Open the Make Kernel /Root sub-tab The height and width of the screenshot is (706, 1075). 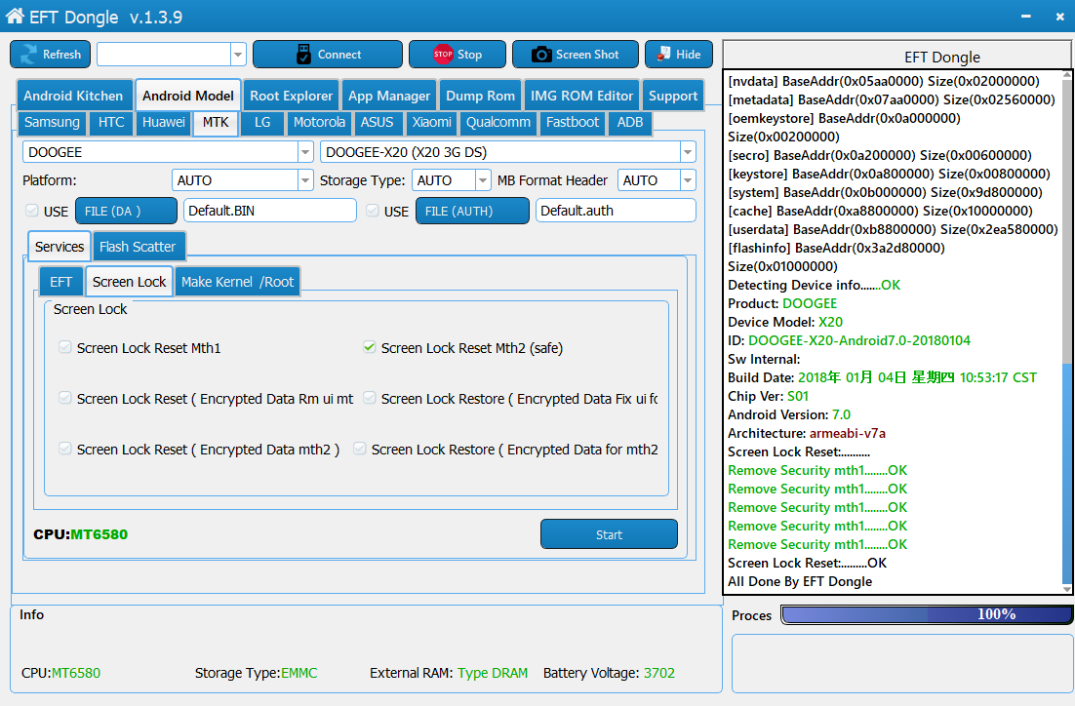pyautogui.click(x=237, y=282)
